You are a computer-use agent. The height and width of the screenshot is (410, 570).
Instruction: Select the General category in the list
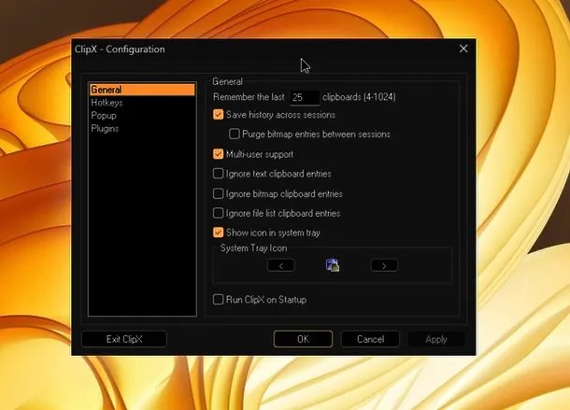[142, 90]
